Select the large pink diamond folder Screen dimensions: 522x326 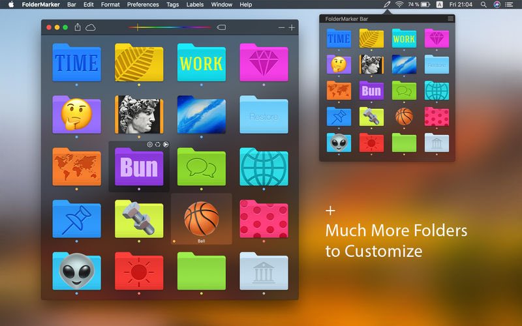(x=264, y=63)
